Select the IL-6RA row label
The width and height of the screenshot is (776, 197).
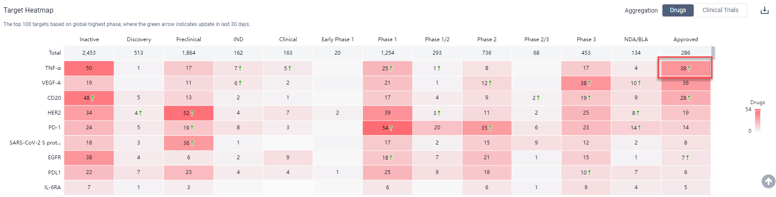pos(53,187)
